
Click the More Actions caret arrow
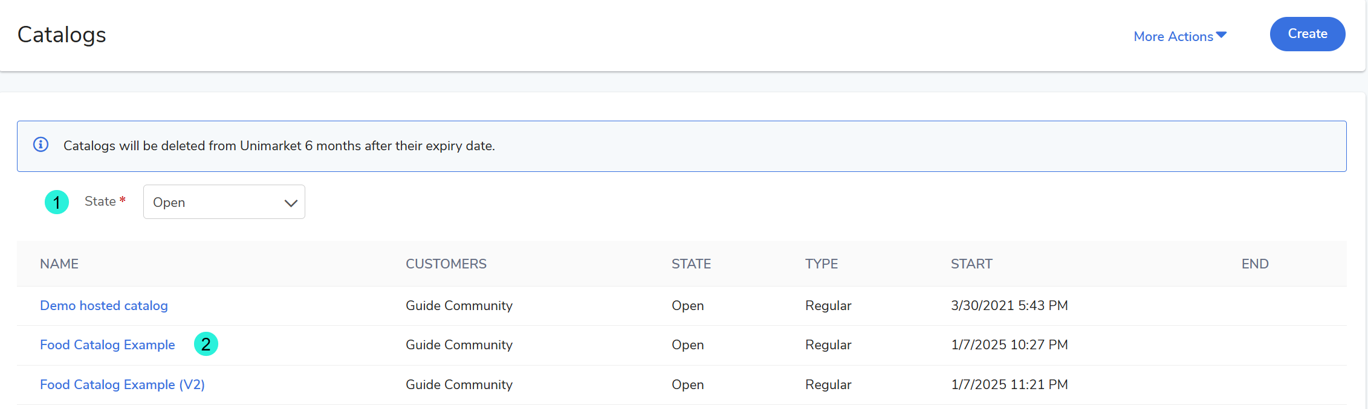point(1221,35)
